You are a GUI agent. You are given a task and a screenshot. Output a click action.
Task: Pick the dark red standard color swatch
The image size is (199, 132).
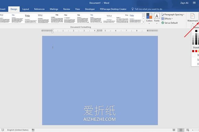tap(193, 51)
